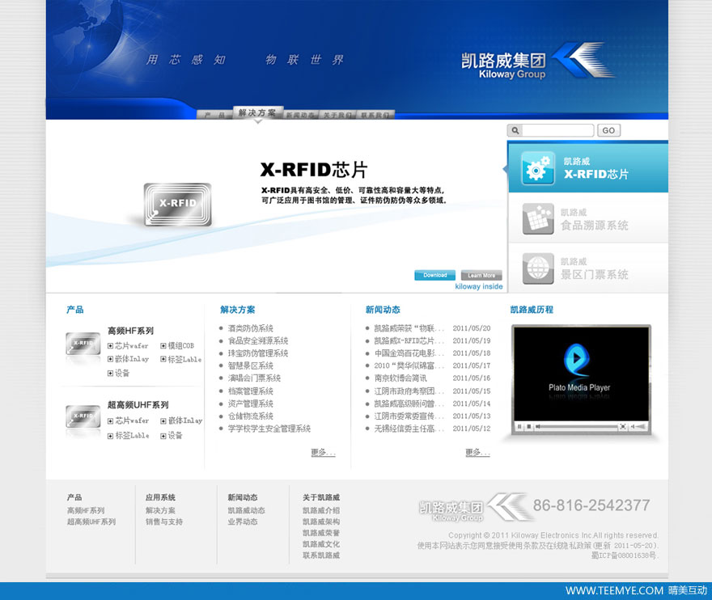
Task: Open 凯路威荣誉 in the footer
Action: (x=321, y=533)
